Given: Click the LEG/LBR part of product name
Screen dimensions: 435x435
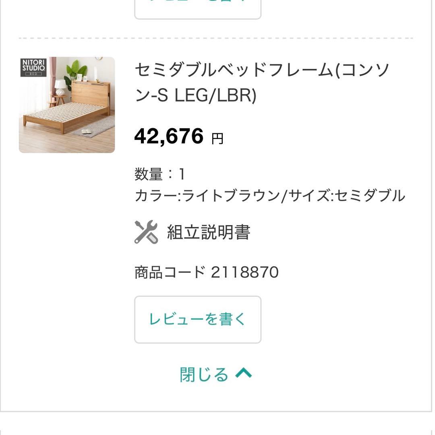Looking at the screenshot, I should [215, 96].
